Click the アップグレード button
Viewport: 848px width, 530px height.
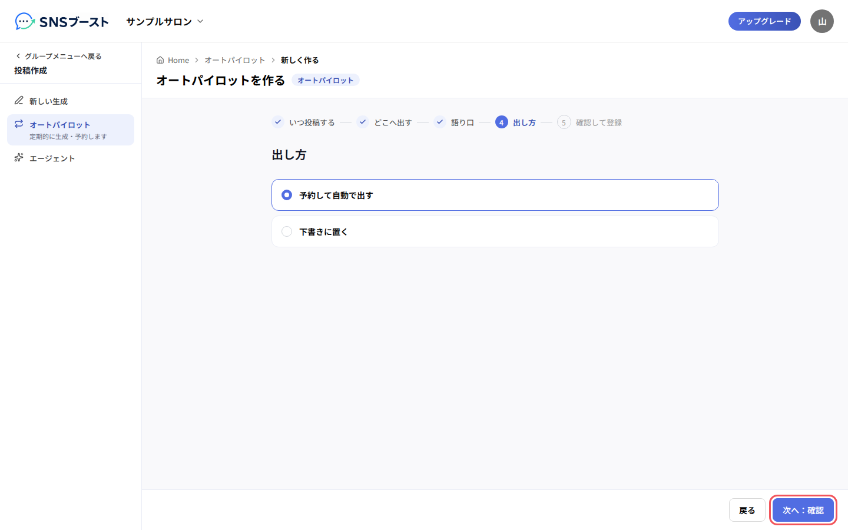pyautogui.click(x=764, y=21)
